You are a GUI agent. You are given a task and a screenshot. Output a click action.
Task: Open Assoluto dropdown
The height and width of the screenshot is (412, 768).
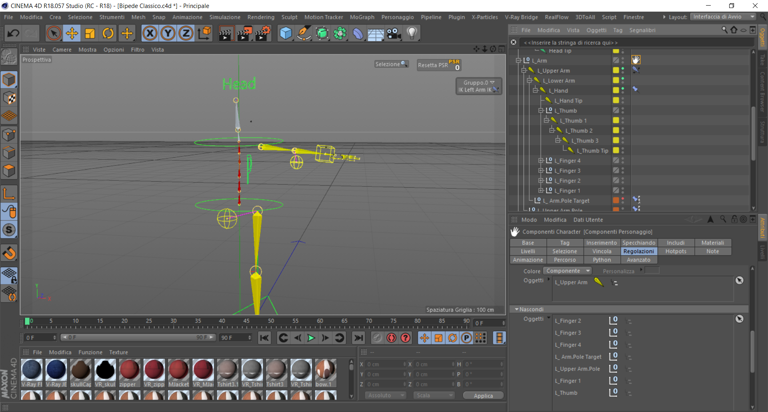(385, 395)
